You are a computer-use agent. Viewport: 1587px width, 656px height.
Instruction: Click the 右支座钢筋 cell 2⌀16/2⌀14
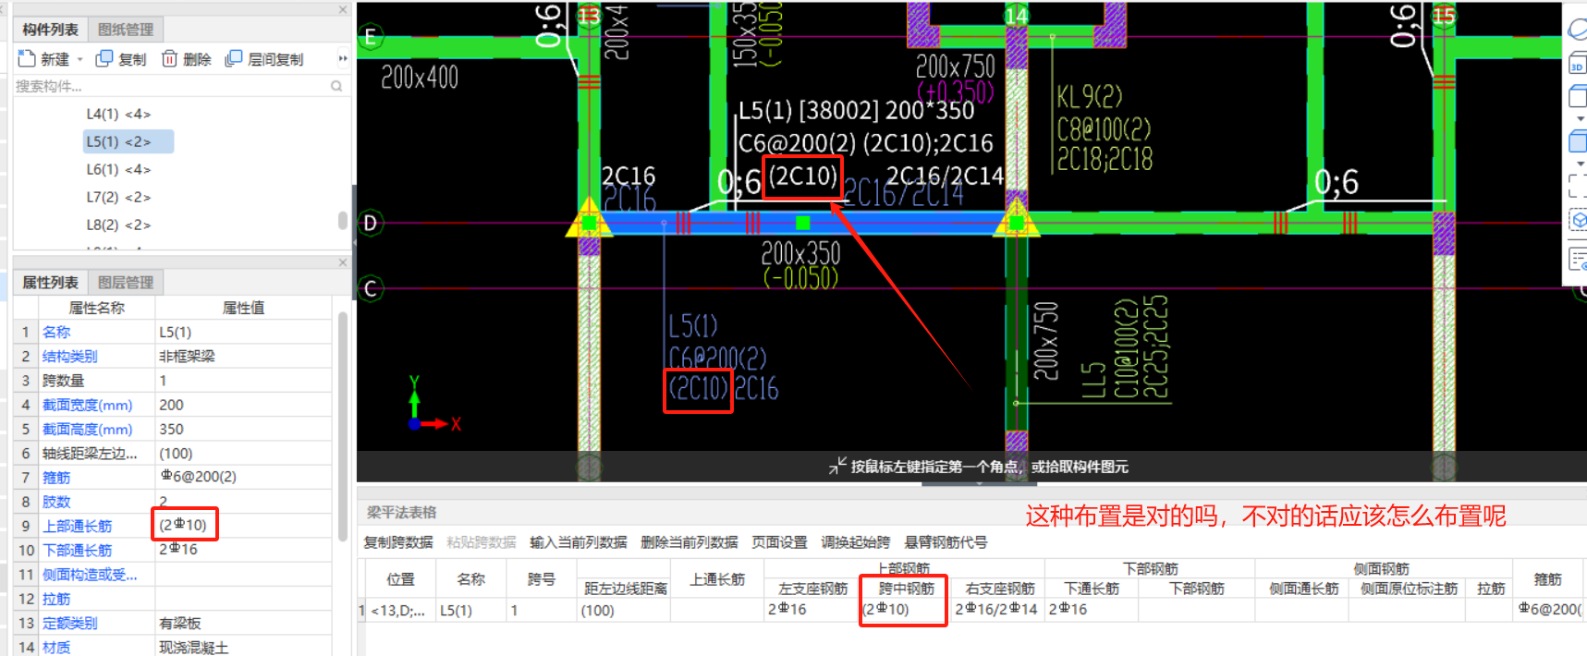pos(997,610)
